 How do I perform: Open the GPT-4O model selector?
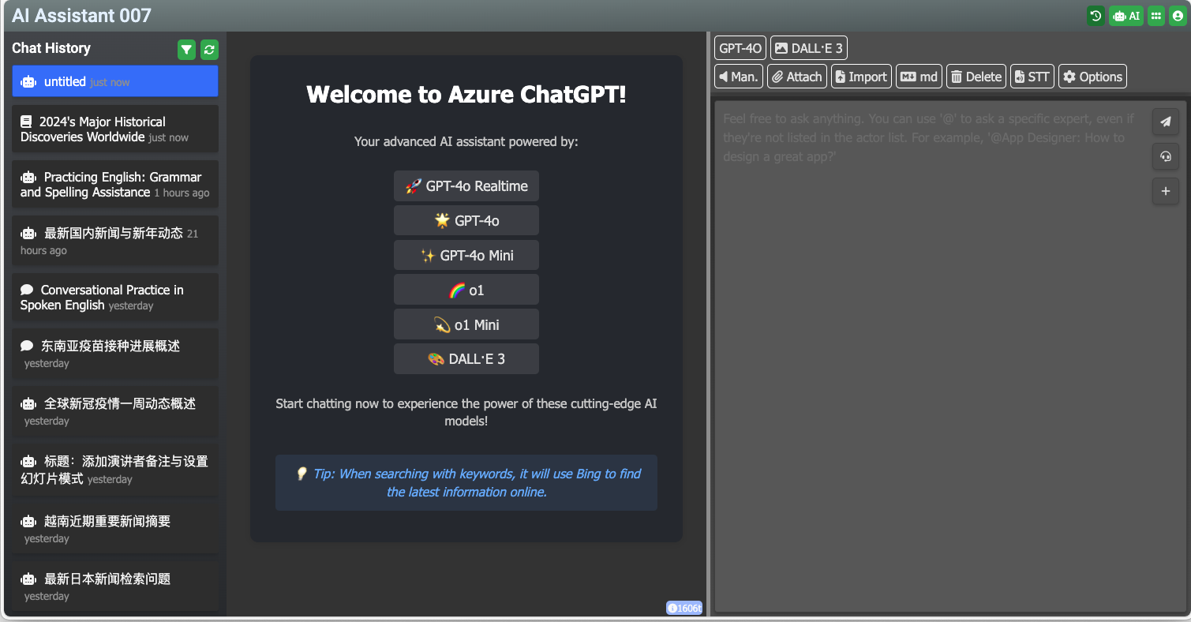(x=740, y=48)
